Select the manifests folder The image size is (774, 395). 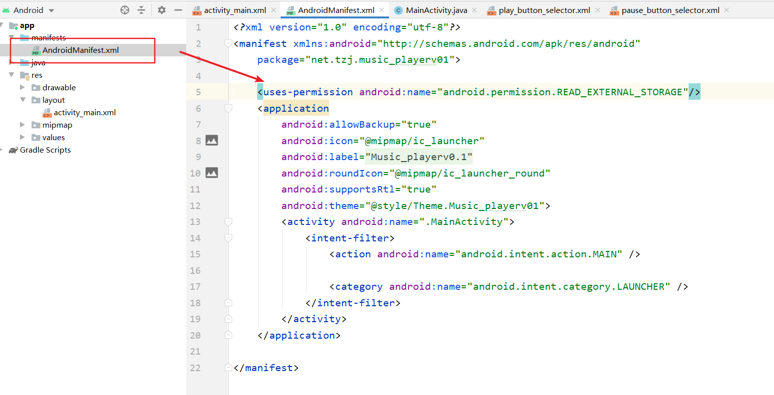48,38
